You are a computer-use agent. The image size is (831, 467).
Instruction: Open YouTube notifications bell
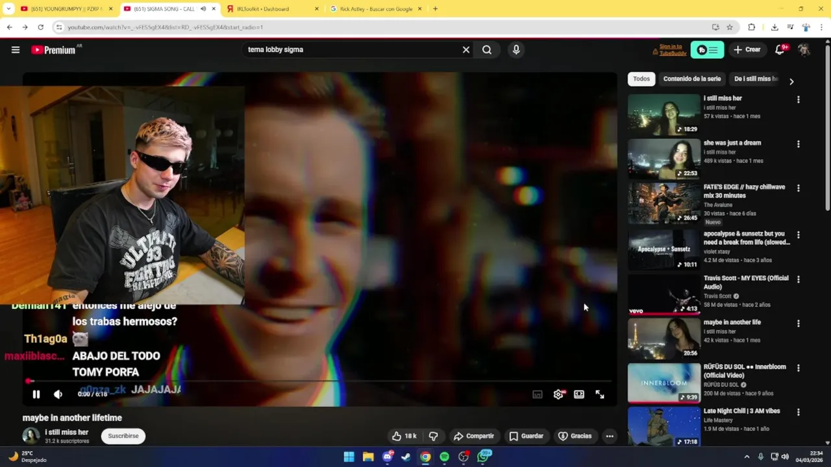[x=780, y=50]
